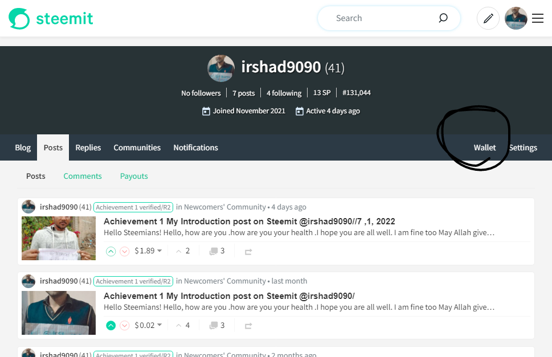
Task: Click the 'last month' timestamp
Action: [289, 281]
